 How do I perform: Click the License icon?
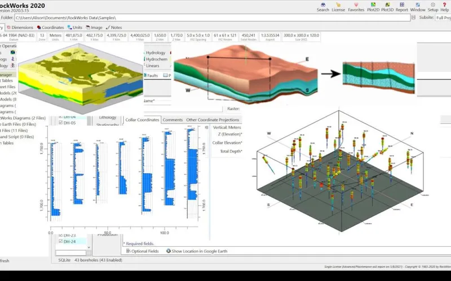tap(338, 5)
